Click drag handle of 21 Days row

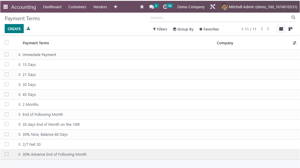(19, 75)
